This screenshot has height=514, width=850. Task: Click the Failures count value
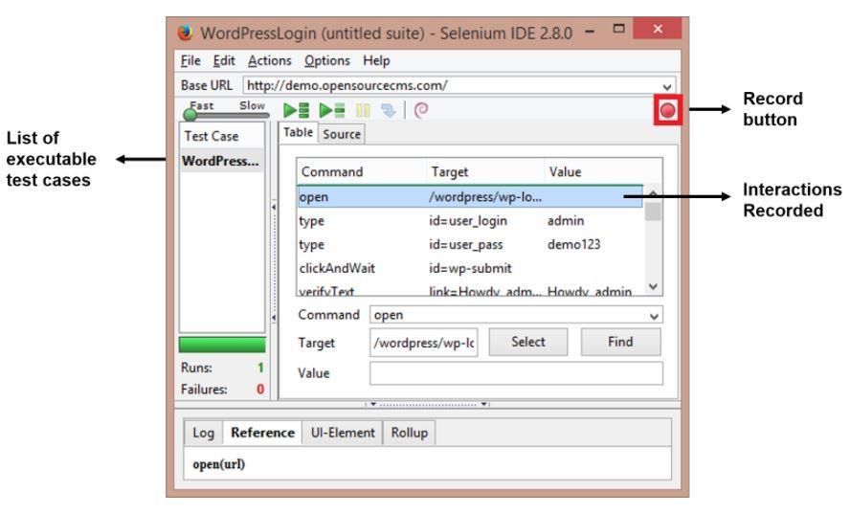tap(260, 390)
